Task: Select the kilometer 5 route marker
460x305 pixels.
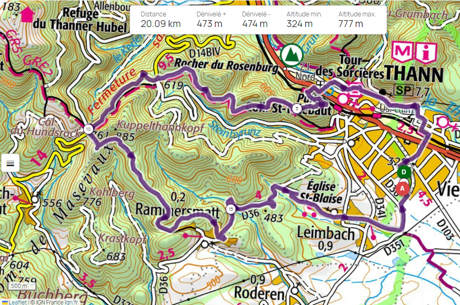Action: pyautogui.click(x=297, y=109)
